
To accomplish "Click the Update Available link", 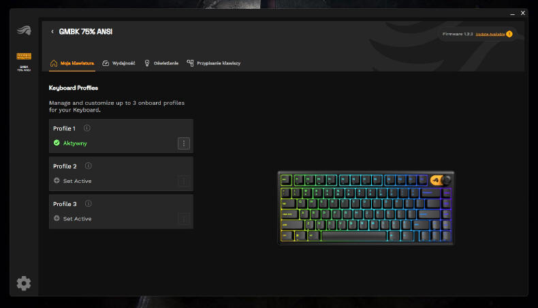I will [x=490, y=33].
